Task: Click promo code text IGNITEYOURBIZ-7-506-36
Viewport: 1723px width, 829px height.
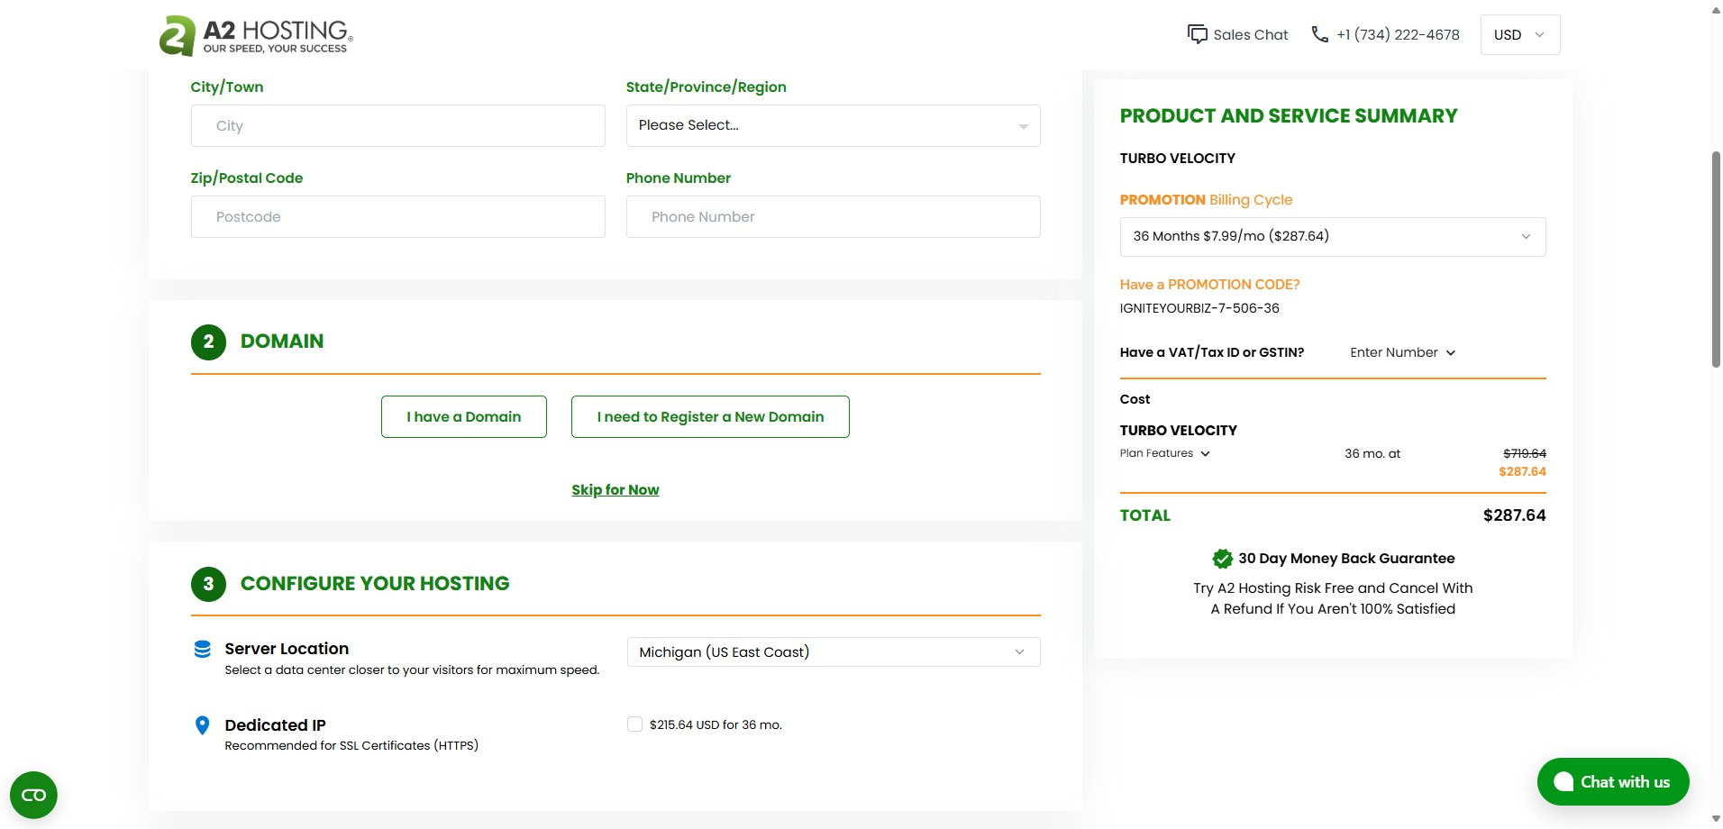Action: [x=1199, y=308]
